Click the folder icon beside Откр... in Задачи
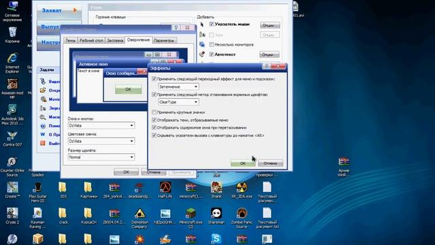Screen dimensions: 435x245 tap(43, 91)
